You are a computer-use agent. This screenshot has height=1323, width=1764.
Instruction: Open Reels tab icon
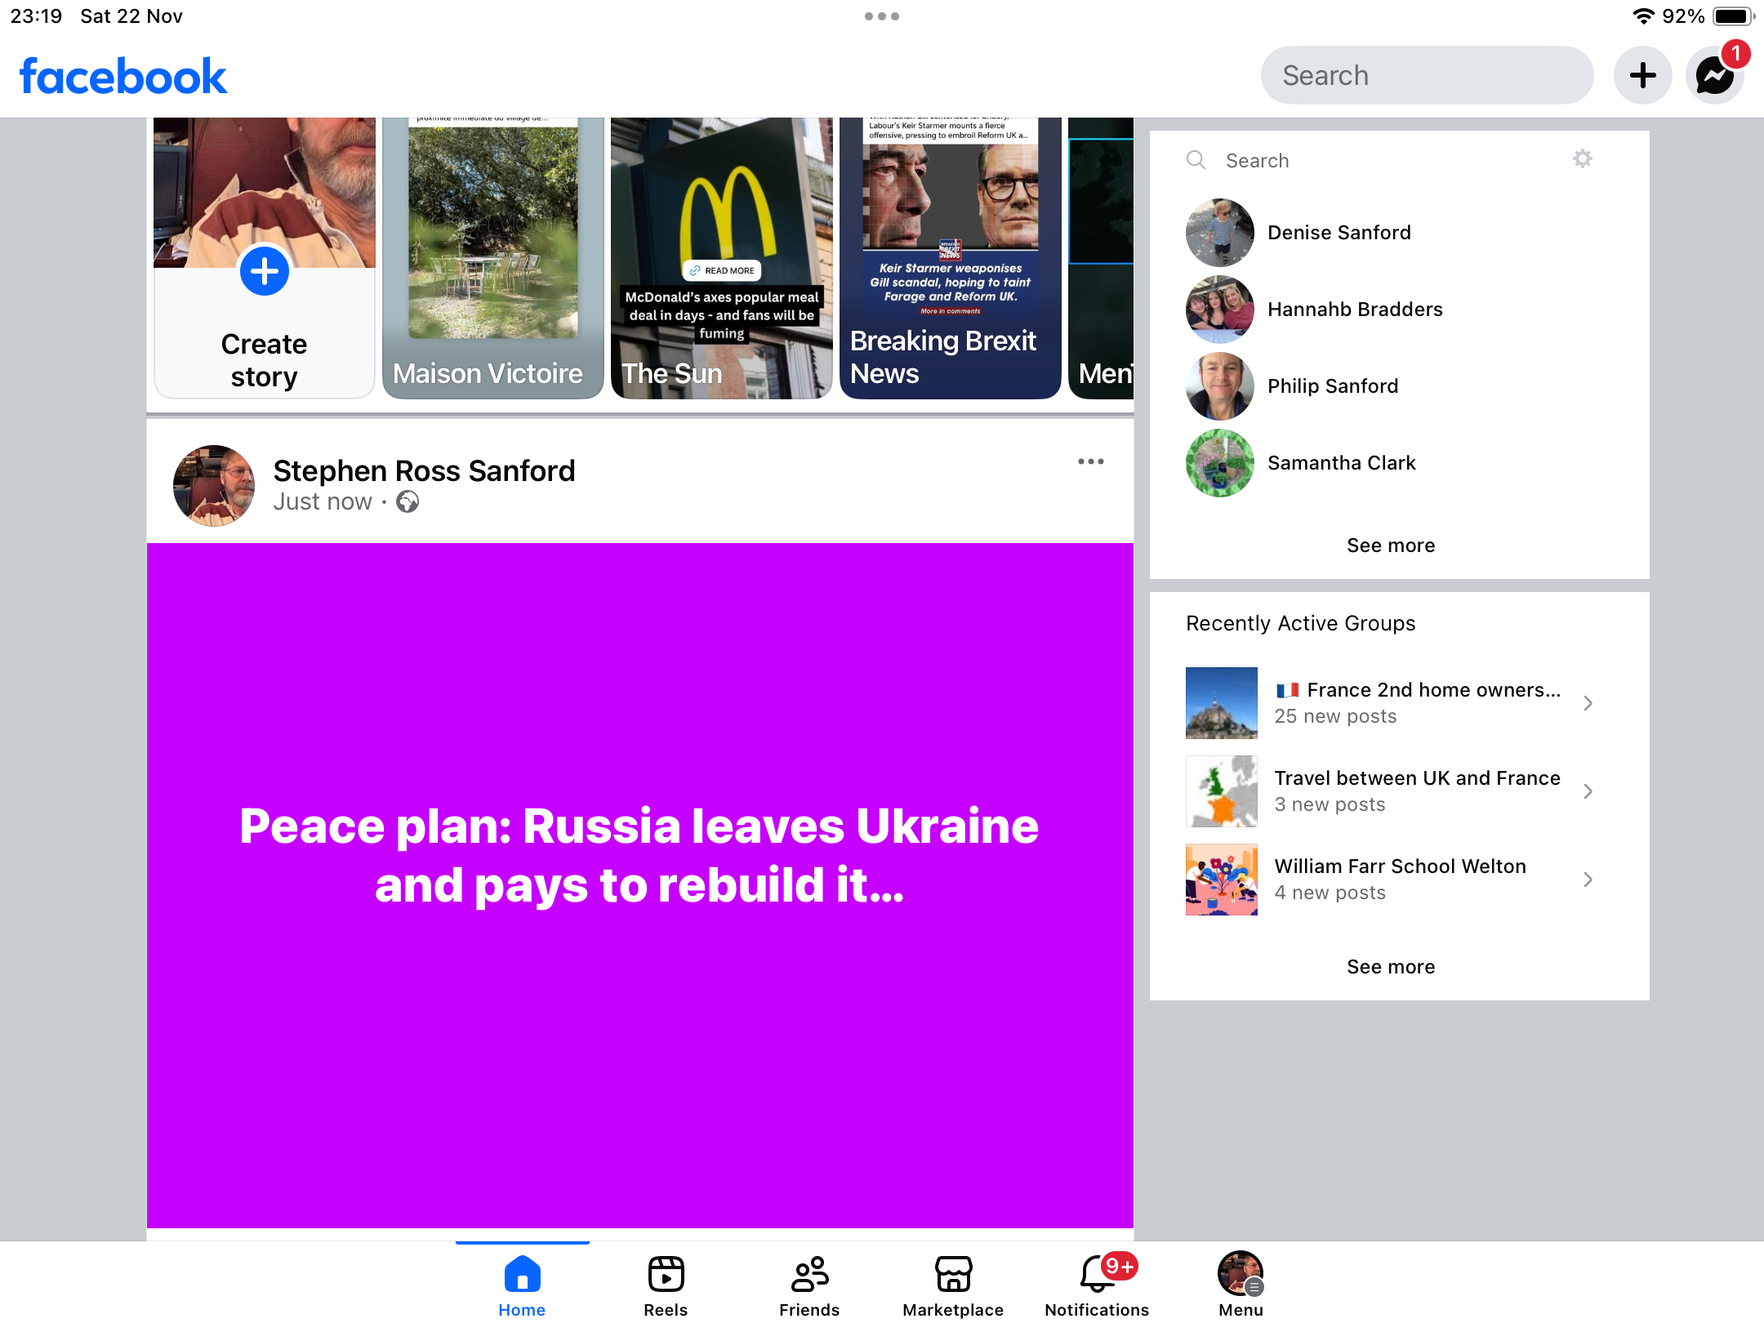coord(666,1275)
